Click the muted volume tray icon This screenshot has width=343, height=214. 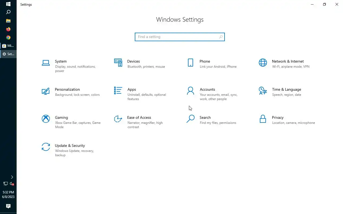pyautogui.click(x=12, y=184)
